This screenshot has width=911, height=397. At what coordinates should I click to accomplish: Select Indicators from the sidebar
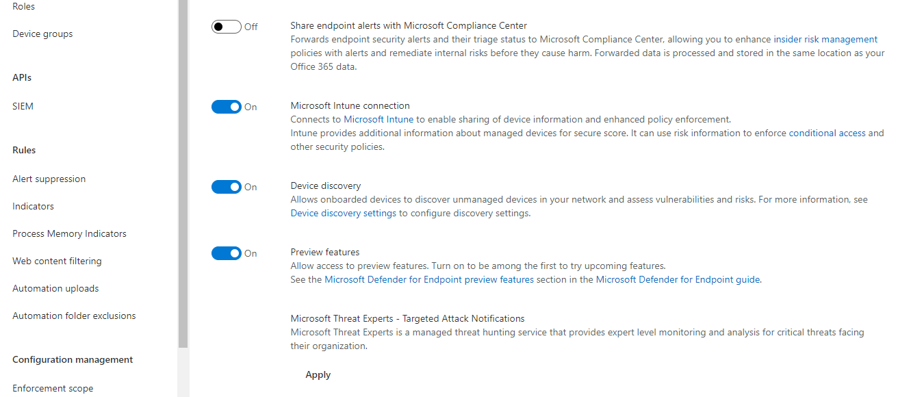click(x=33, y=206)
